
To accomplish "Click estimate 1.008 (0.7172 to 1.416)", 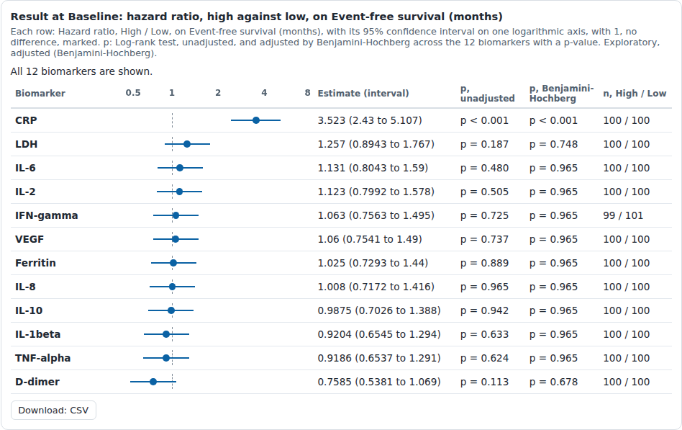I will (x=376, y=287).
